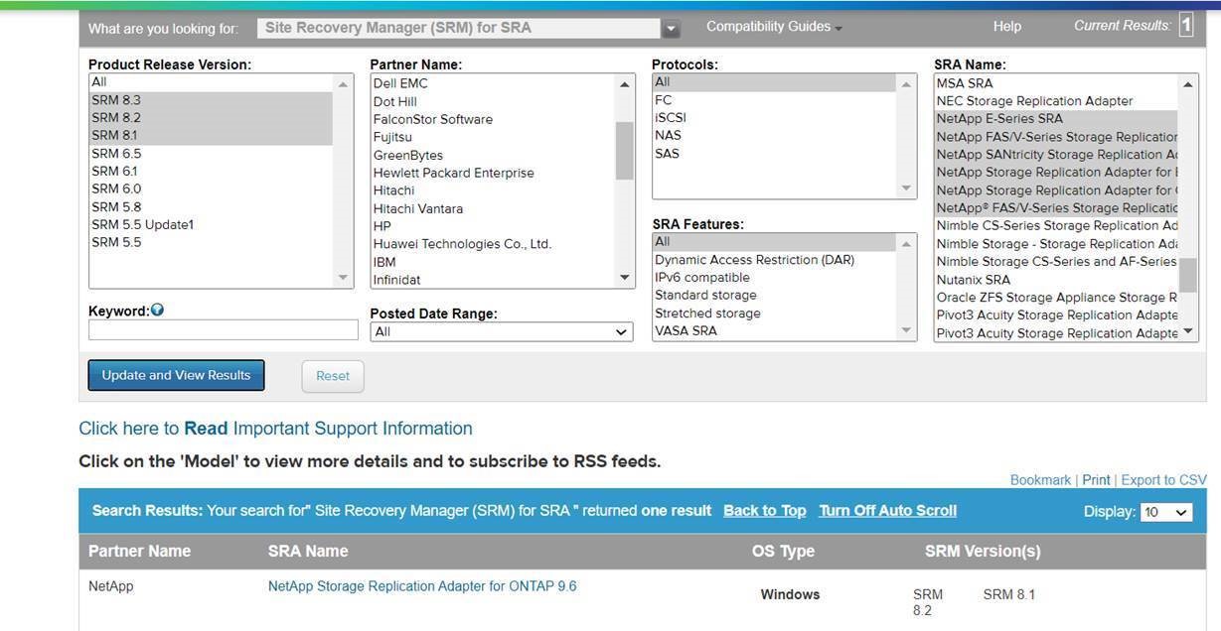Click the Site Recovery Manager (SRM) for SRA field

tap(458, 28)
